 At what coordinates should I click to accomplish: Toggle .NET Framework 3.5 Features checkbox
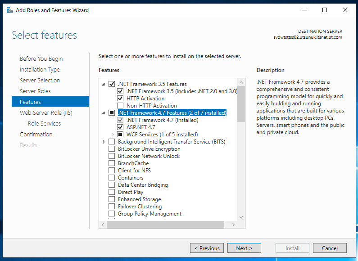click(x=112, y=84)
